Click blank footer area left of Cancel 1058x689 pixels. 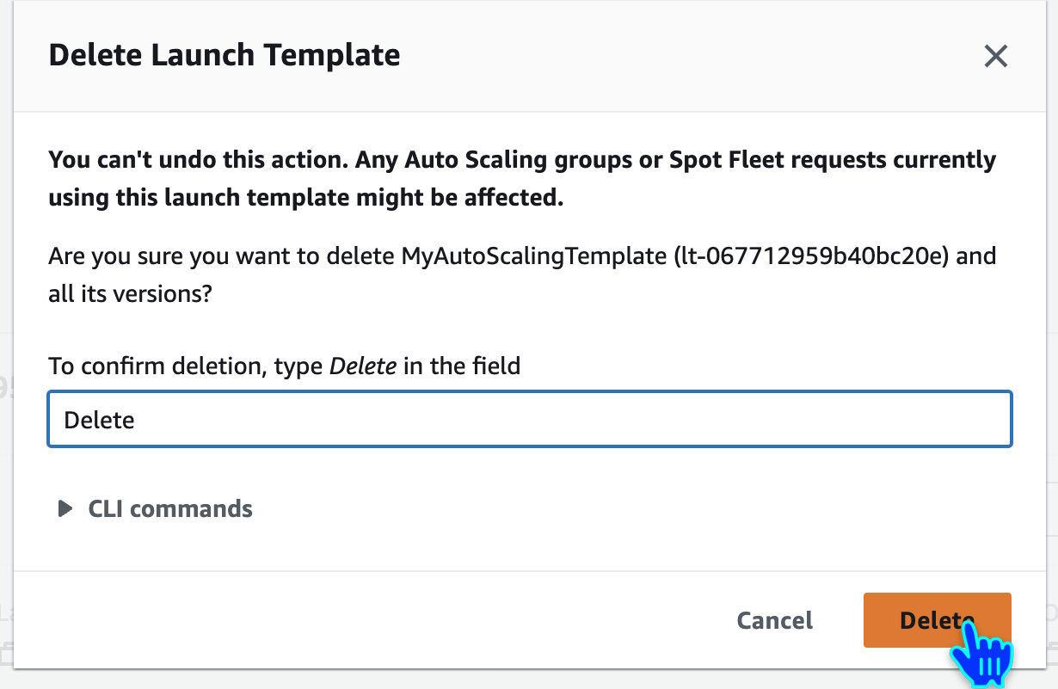pyautogui.click(x=344, y=620)
